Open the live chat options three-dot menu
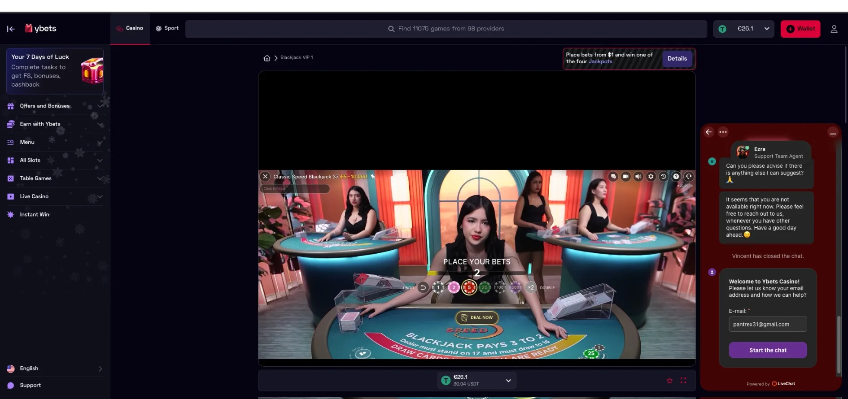 pos(723,132)
